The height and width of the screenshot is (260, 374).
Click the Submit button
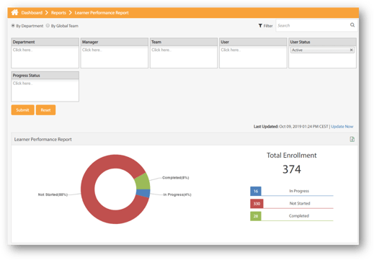(x=22, y=110)
